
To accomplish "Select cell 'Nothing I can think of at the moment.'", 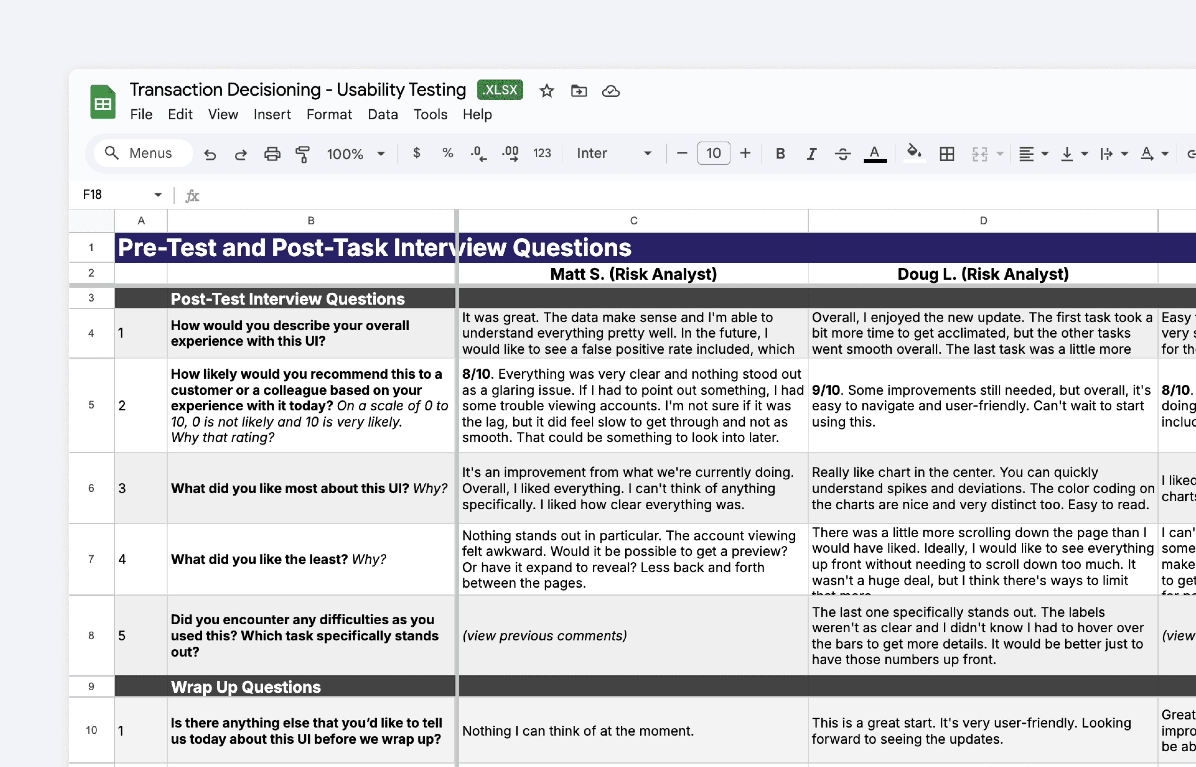I will point(633,730).
